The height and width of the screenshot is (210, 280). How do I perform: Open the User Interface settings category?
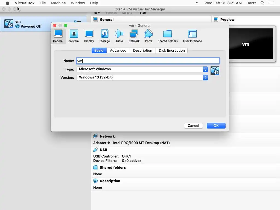click(192, 36)
